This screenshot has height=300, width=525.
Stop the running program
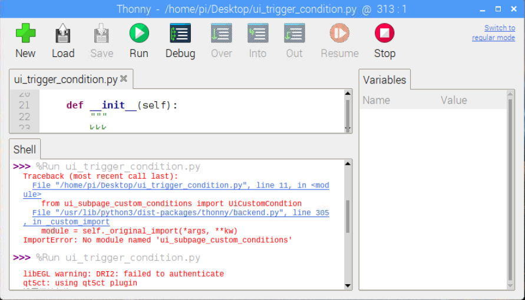tap(384, 33)
